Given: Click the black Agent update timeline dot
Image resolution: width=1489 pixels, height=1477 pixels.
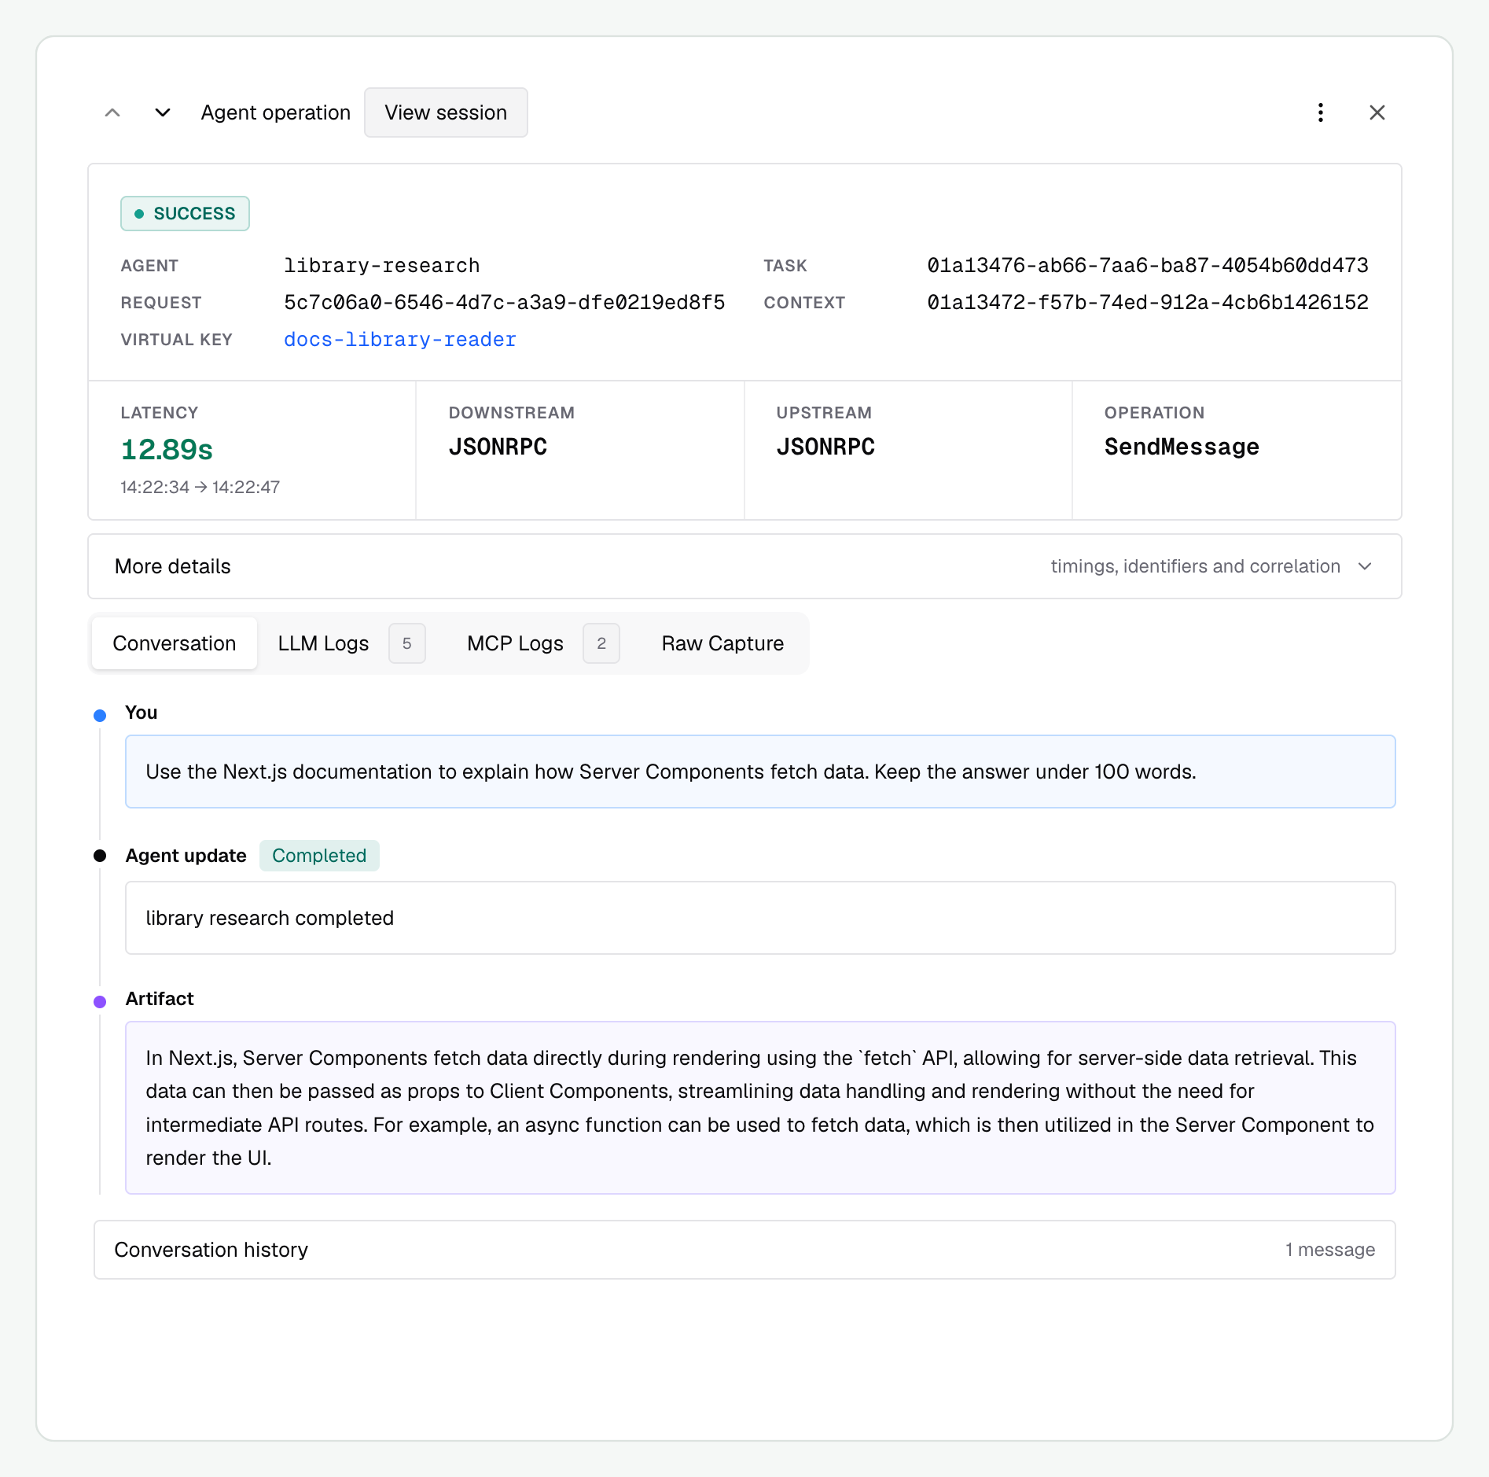Looking at the screenshot, I should [100, 856].
